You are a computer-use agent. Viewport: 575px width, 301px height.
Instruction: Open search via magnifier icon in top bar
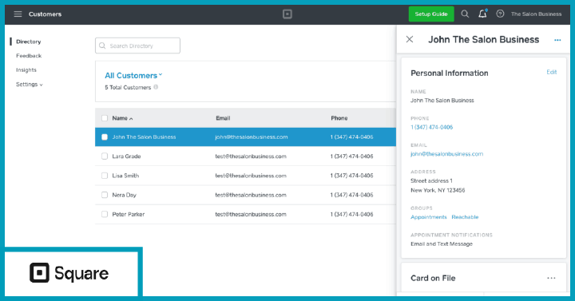click(465, 14)
